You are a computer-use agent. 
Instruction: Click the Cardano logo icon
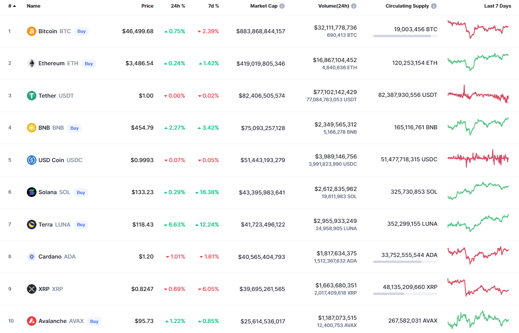(32, 257)
